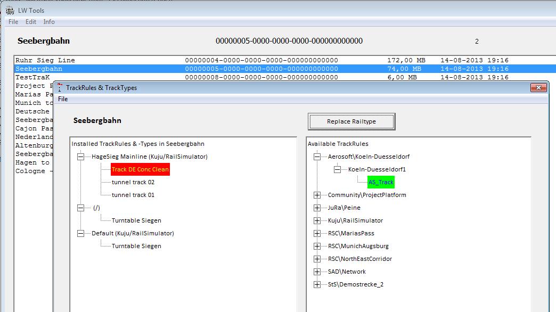Select Default (Kuju/RailSimulator) label
This screenshot has height=312, width=556.
[x=133, y=233]
